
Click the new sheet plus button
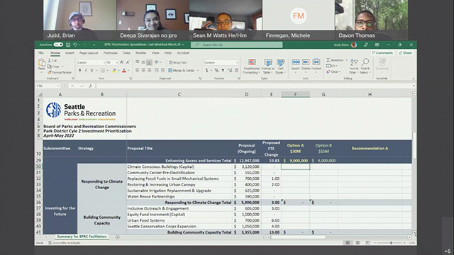(x=117, y=237)
